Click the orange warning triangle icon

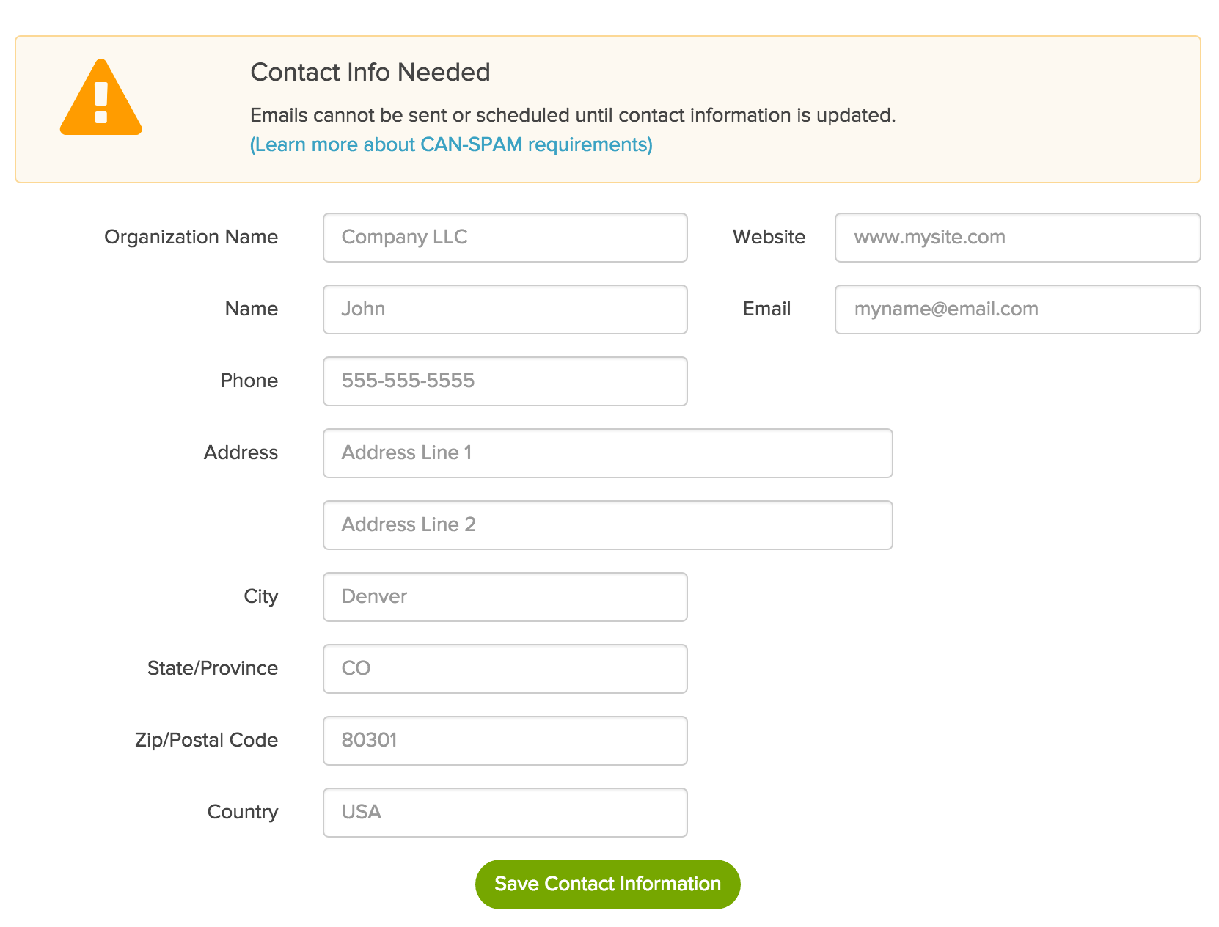100,99
